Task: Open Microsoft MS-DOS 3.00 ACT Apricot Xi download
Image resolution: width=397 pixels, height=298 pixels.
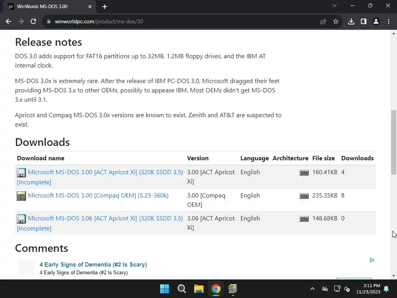Action: pyautogui.click(x=105, y=172)
